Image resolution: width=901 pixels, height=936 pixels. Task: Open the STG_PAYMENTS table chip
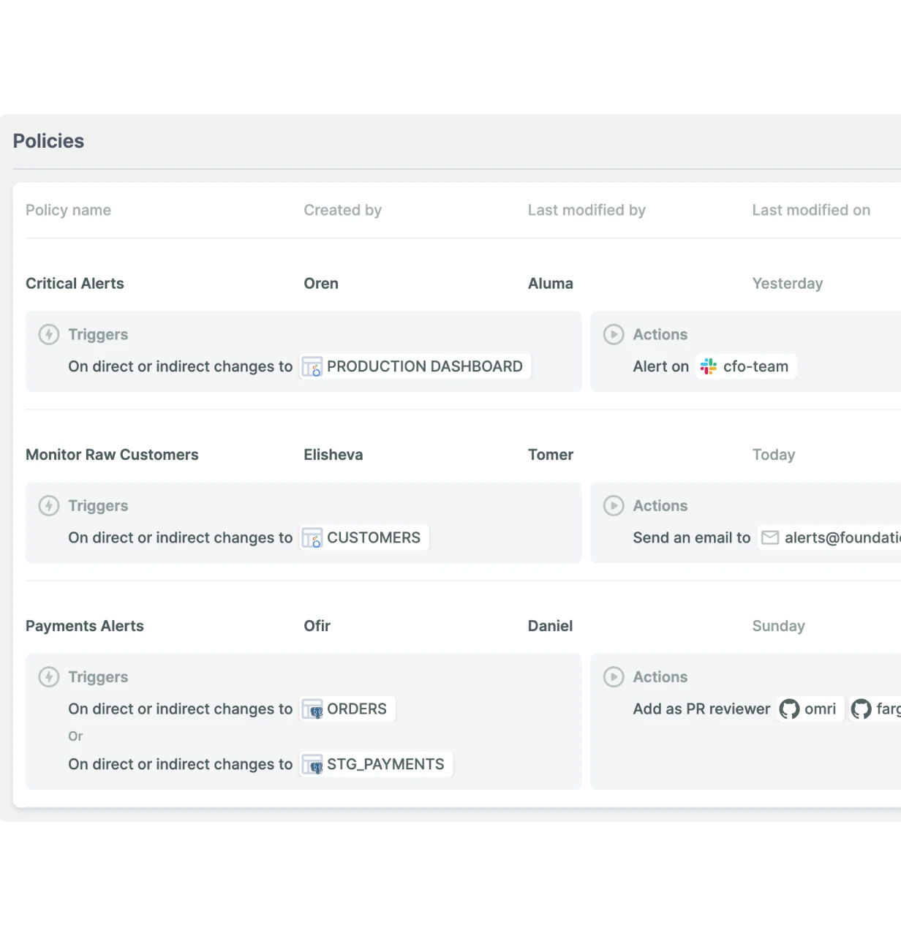pyautogui.click(x=375, y=763)
